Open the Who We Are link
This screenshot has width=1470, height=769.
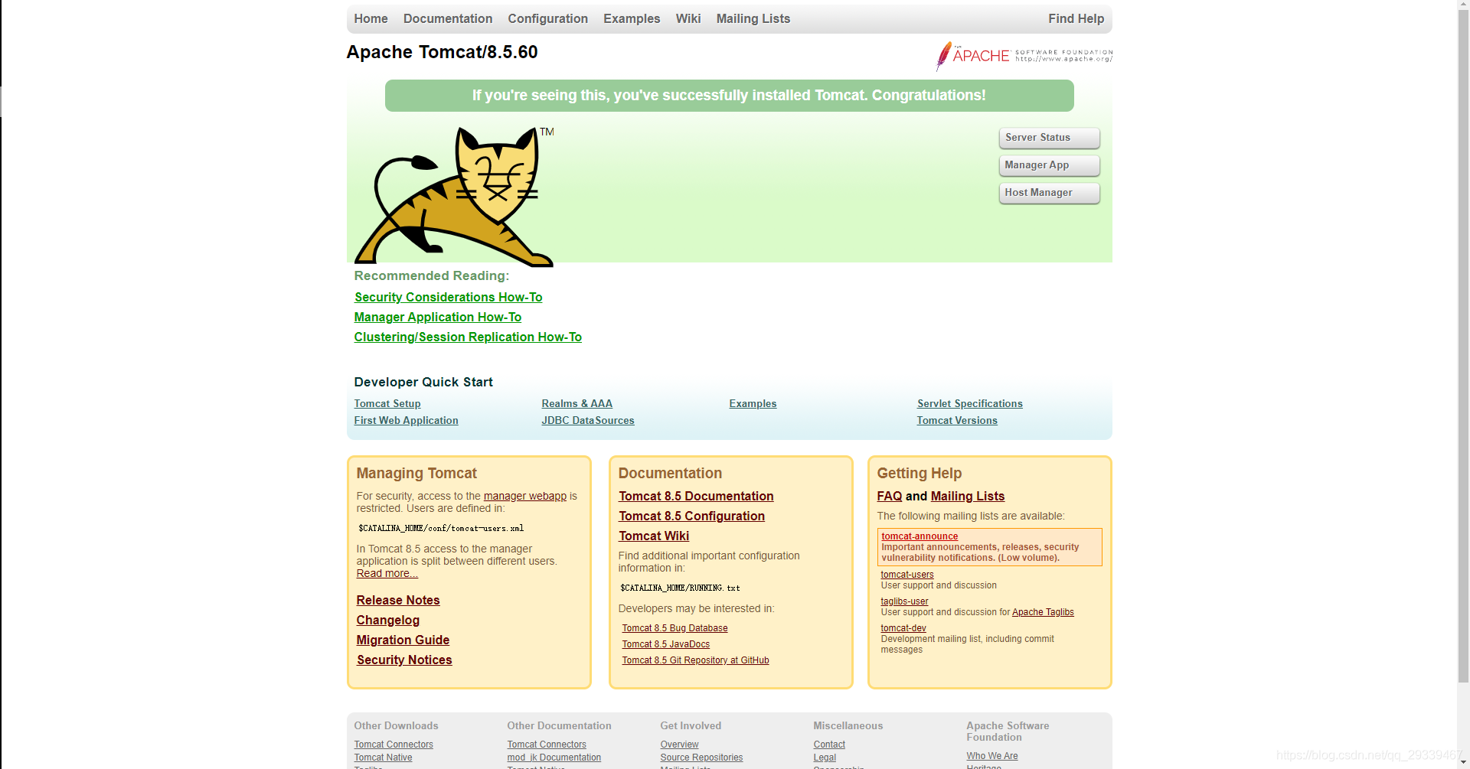tap(992, 756)
